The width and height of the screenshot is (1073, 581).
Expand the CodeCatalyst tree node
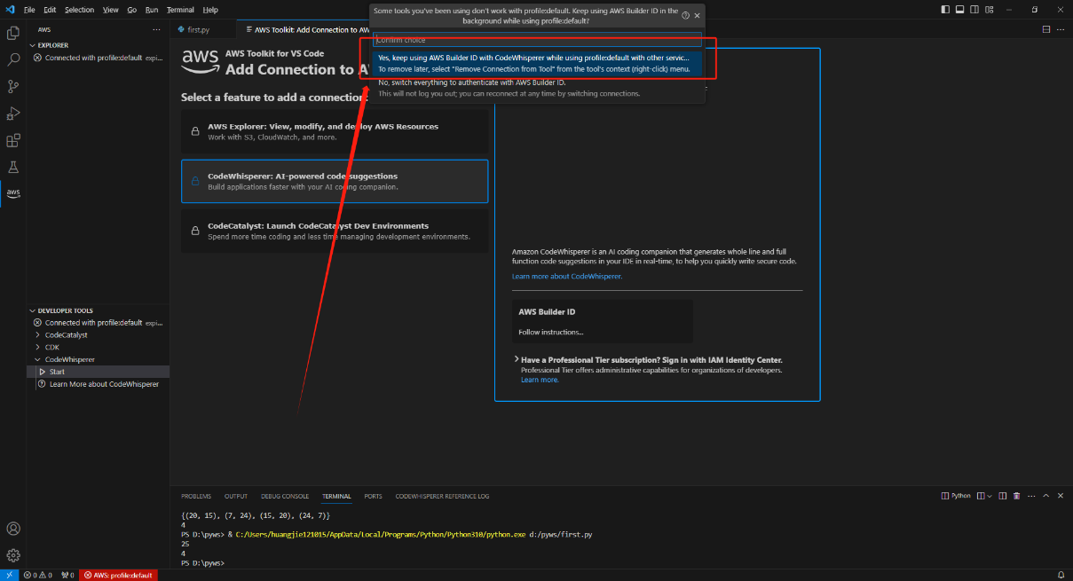(37, 335)
